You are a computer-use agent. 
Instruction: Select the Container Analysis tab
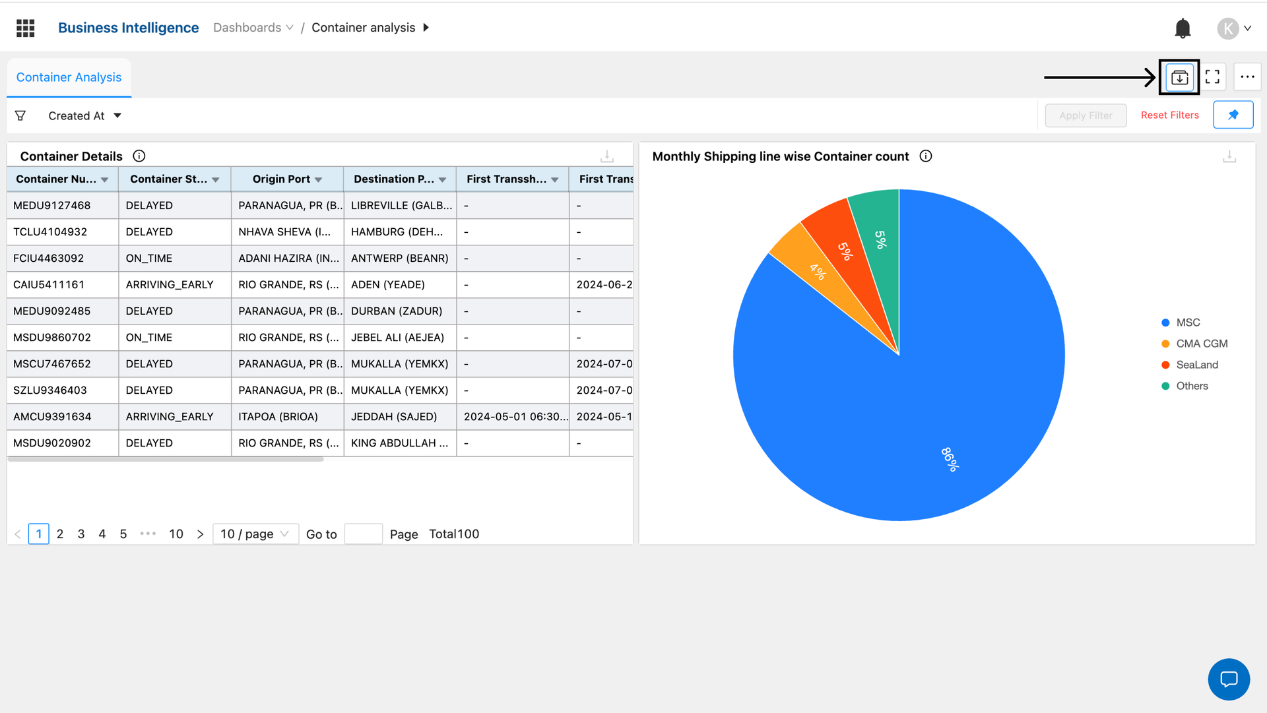[69, 77]
